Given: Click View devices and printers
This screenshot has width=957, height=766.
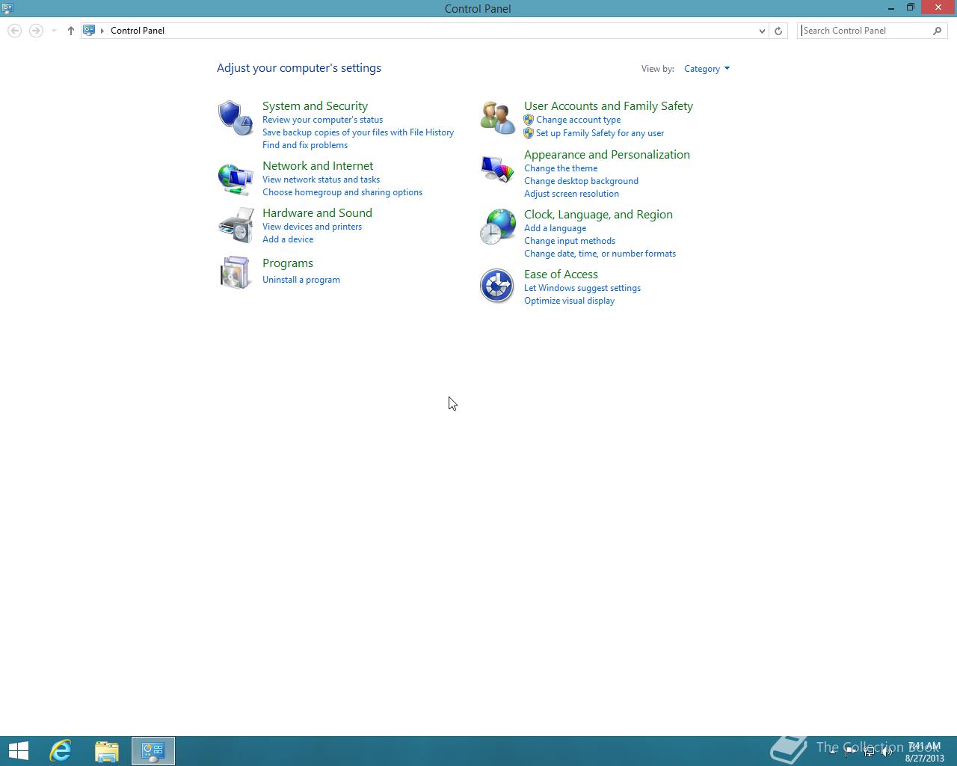Looking at the screenshot, I should point(312,227).
